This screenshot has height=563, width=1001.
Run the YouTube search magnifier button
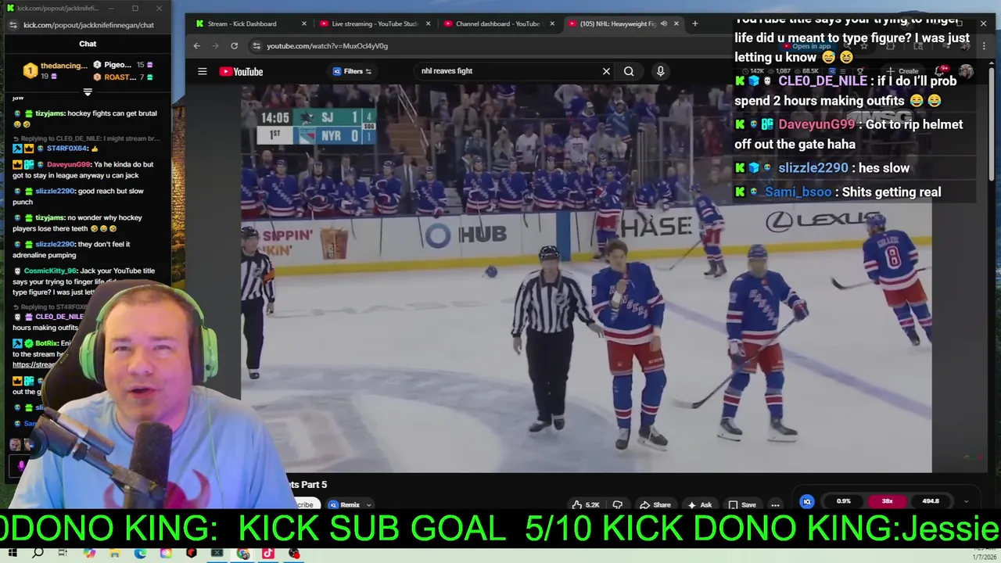point(629,71)
